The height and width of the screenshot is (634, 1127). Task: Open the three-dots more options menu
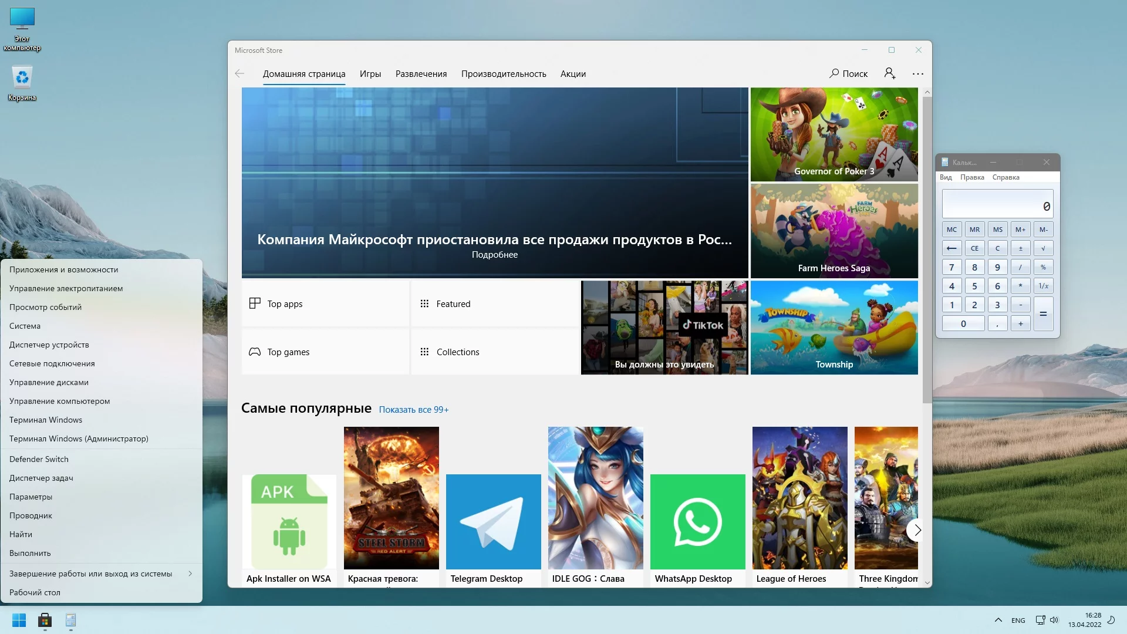918,74
